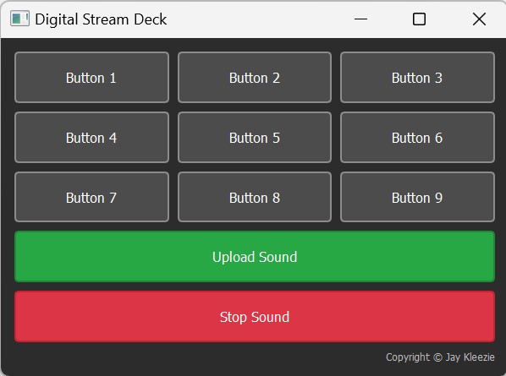Viewport: 506px width, 376px height.
Task: Add an audio file using the green button
Action: click(255, 257)
